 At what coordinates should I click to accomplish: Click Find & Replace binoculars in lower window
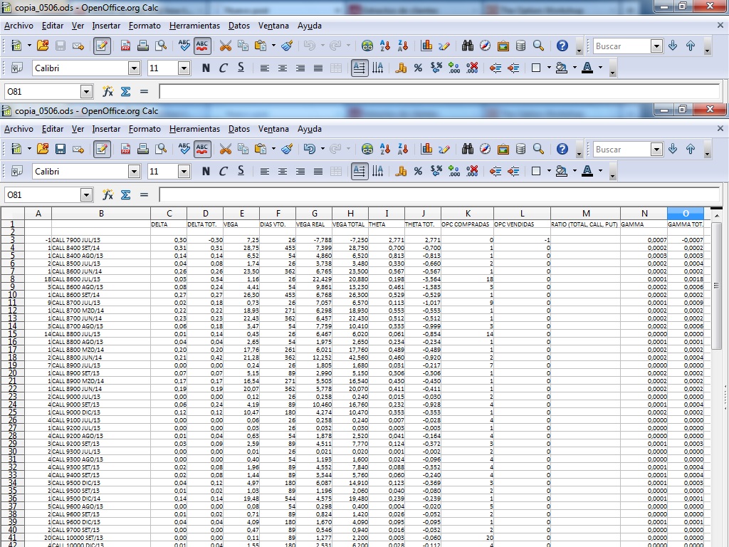[468, 150]
